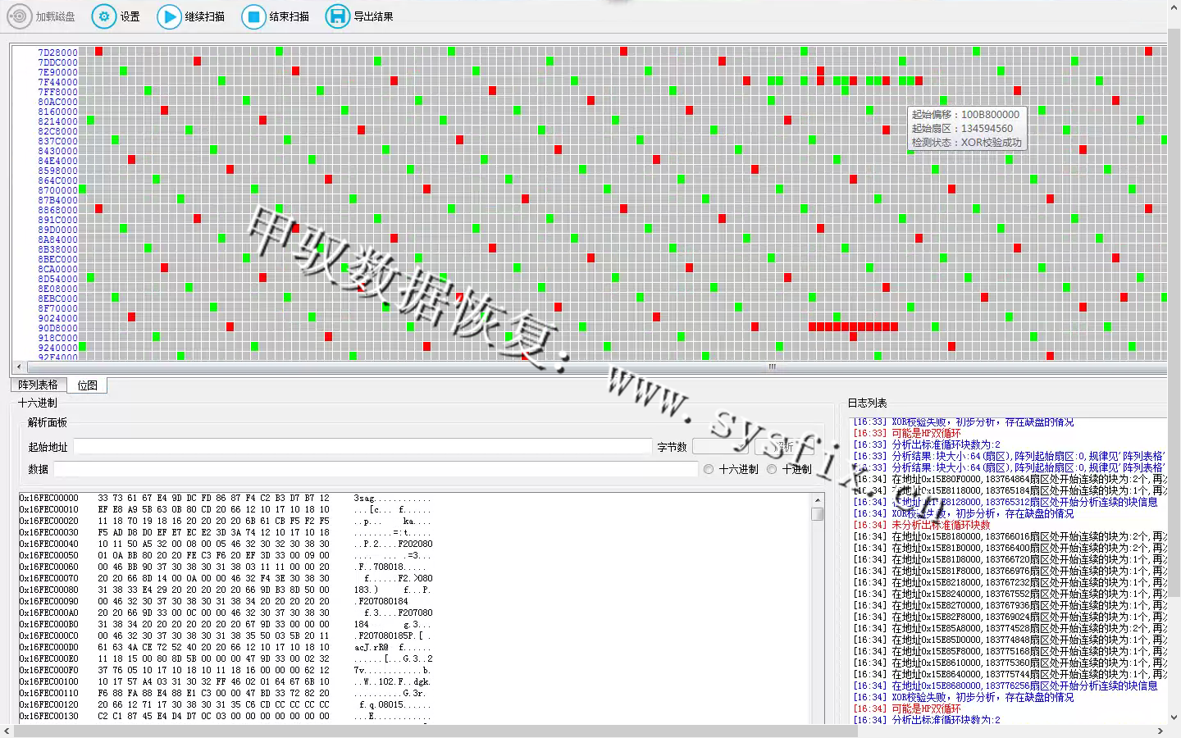Click hex row 0x16FEC00060
Image resolution: width=1181 pixels, height=738 pixels.
[x=226, y=567]
